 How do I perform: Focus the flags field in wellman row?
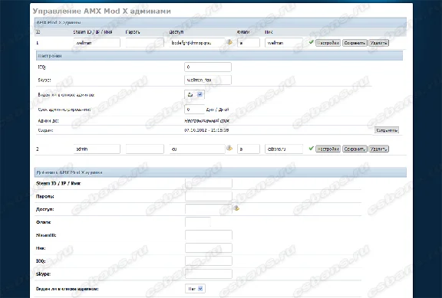pos(249,43)
